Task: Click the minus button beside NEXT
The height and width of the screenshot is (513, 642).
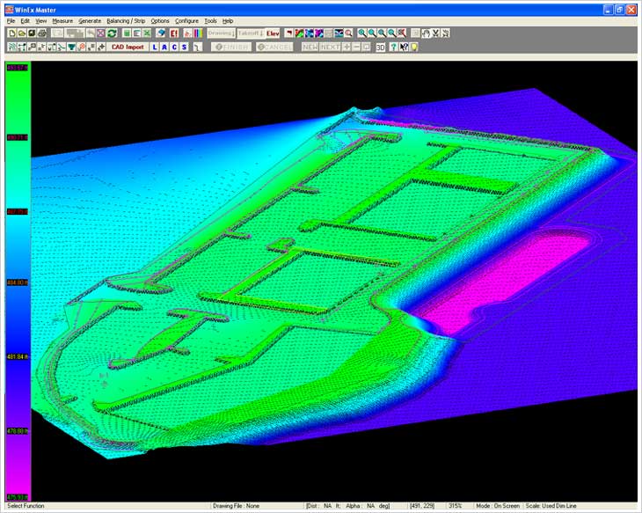Action: 356,48
